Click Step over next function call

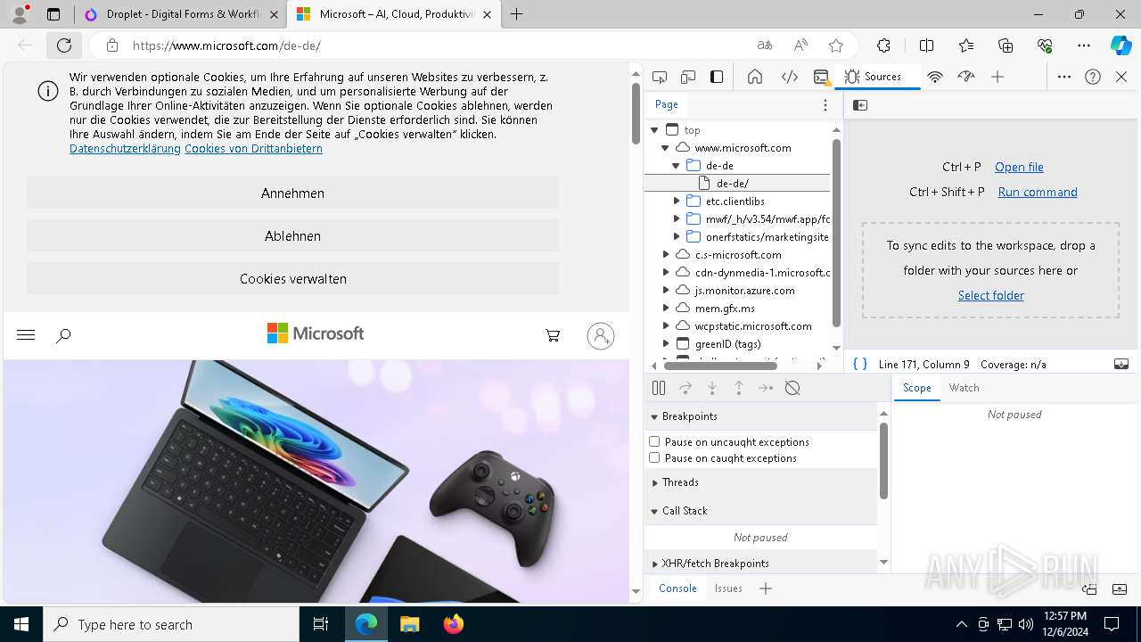coord(685,388)
